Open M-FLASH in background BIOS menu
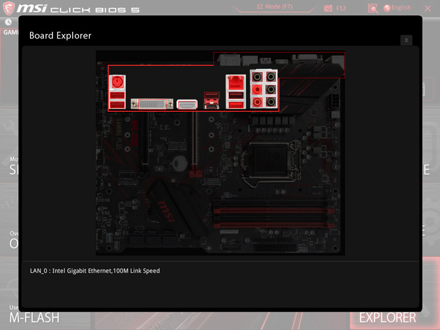The width and height of the screenshot is (440, 330). point(34,318)
